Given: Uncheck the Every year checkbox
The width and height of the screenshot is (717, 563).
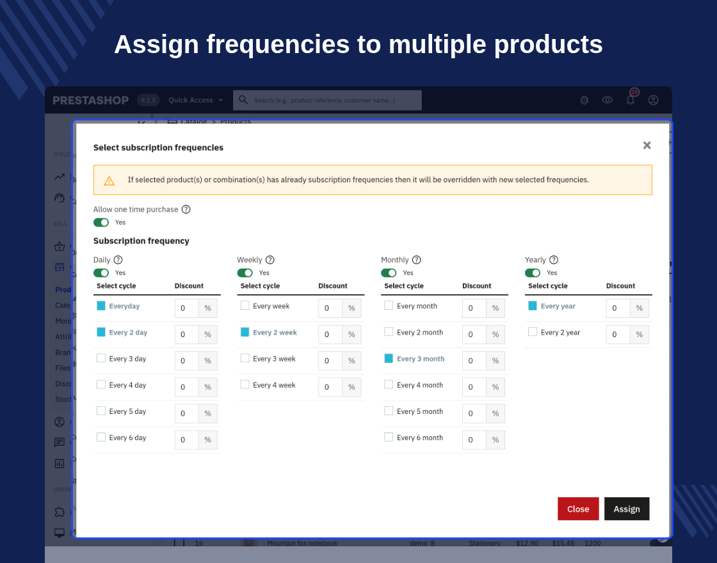Looking at the screenshot, I should pyautogui.click(x=533, y=306).
